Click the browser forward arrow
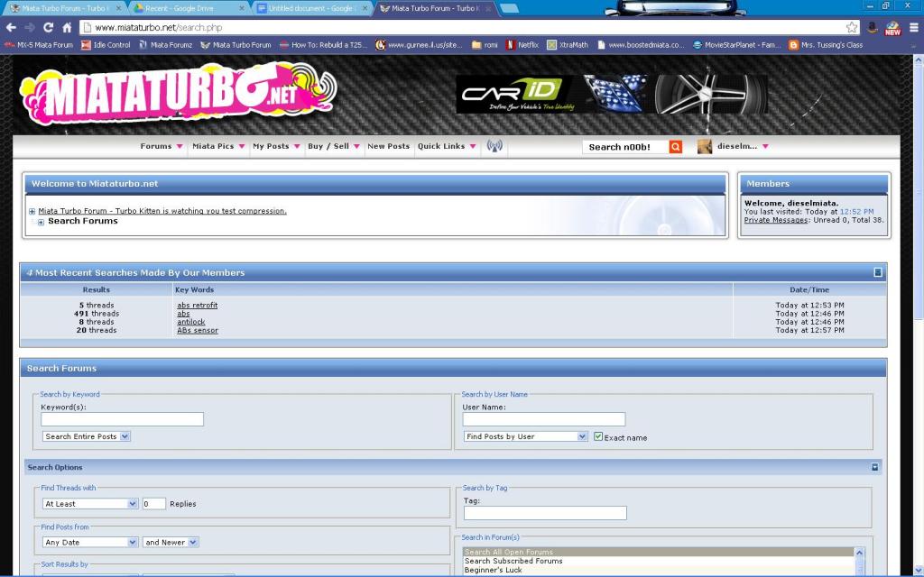The width and height of the screenshot is (924, 577). pos(30,27)
